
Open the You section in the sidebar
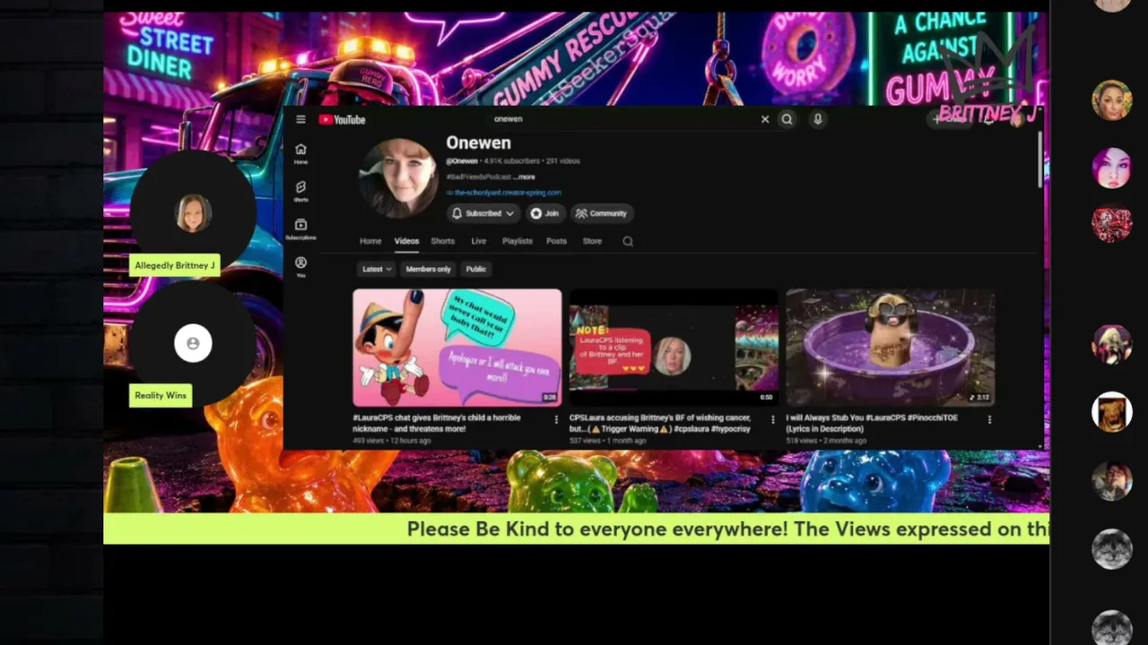pos(300,266)
